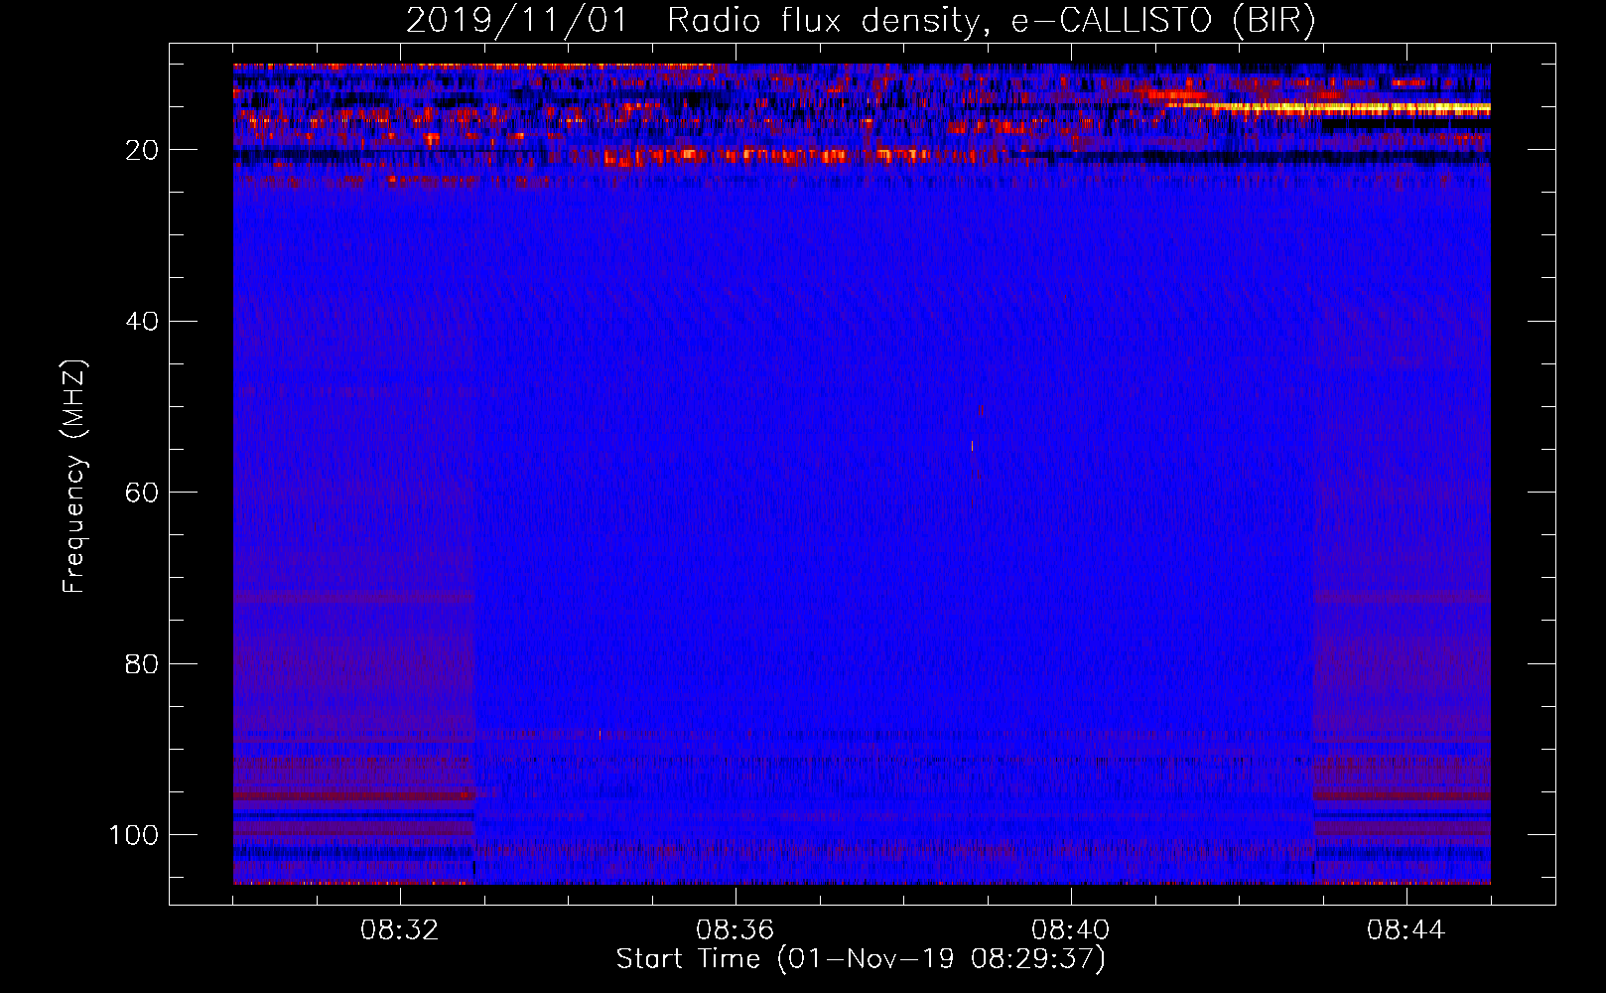Click the plot title 'Radio flux density, e-CALLISTO (BIR)'

click(991, 20)
